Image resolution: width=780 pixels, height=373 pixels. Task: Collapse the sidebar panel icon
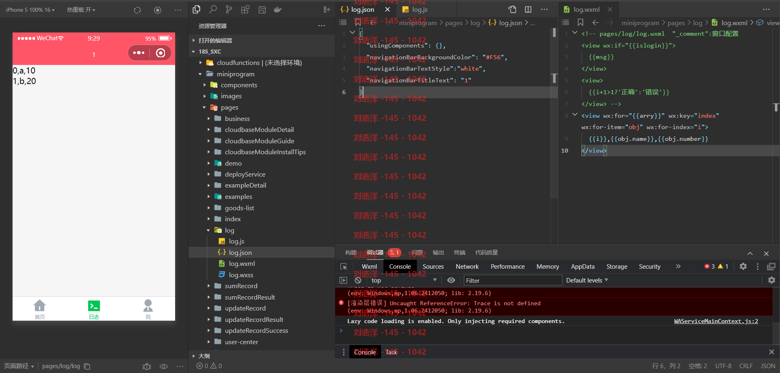327,9
